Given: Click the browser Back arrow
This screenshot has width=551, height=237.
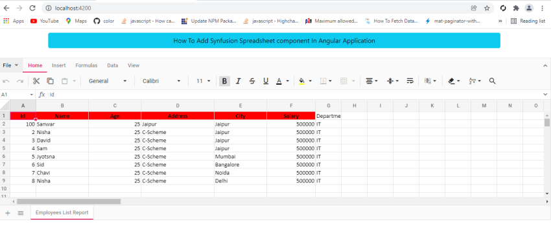Looking at the screenshot, I should (6, 8).
